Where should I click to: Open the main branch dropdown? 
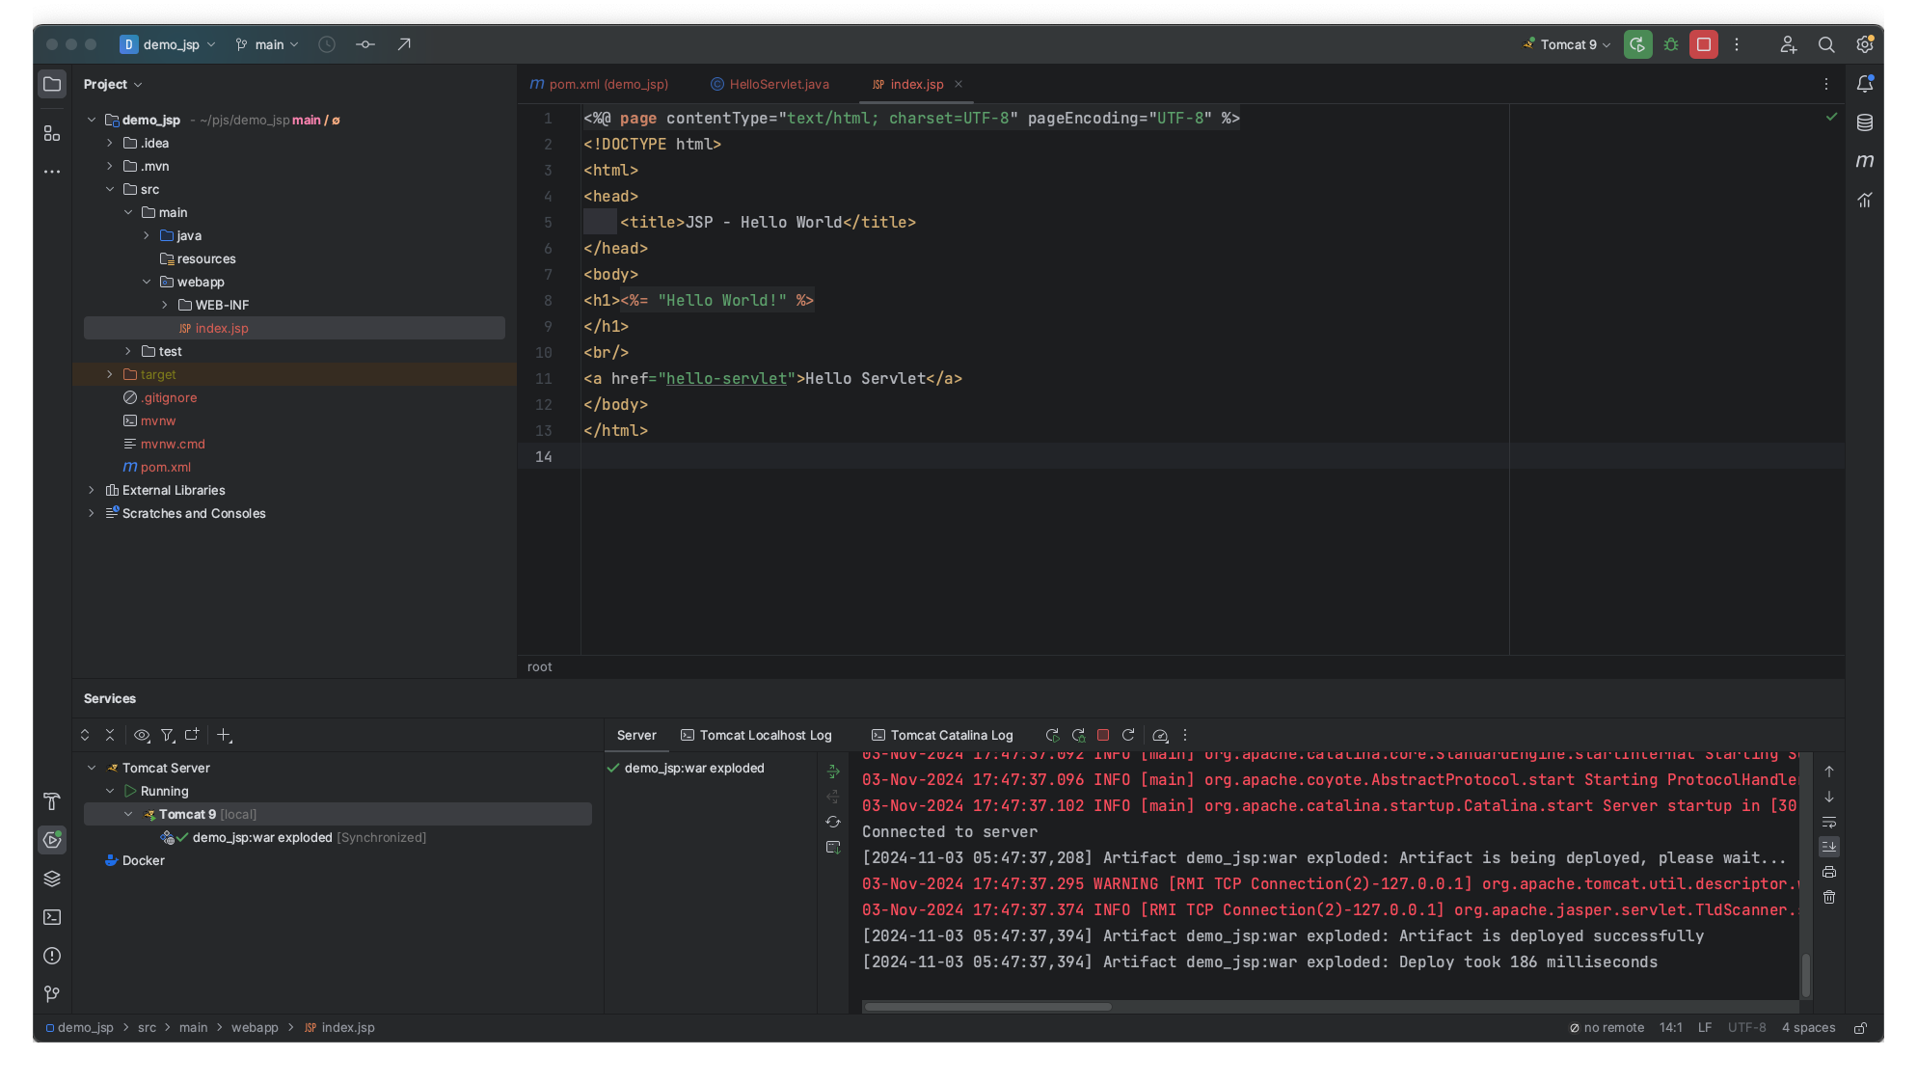267,44
